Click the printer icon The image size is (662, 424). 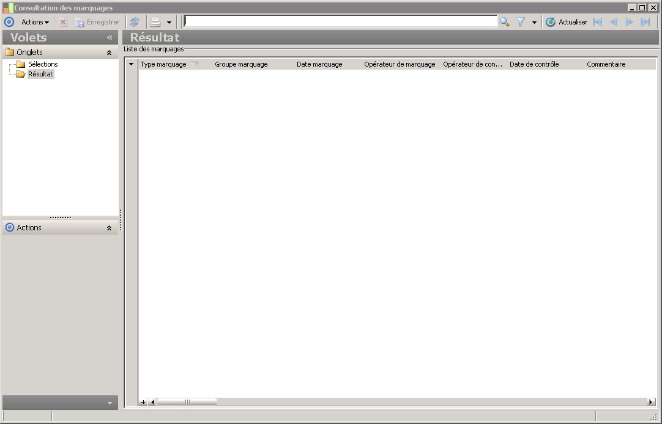pyautogui.click(x=156, y=22)
